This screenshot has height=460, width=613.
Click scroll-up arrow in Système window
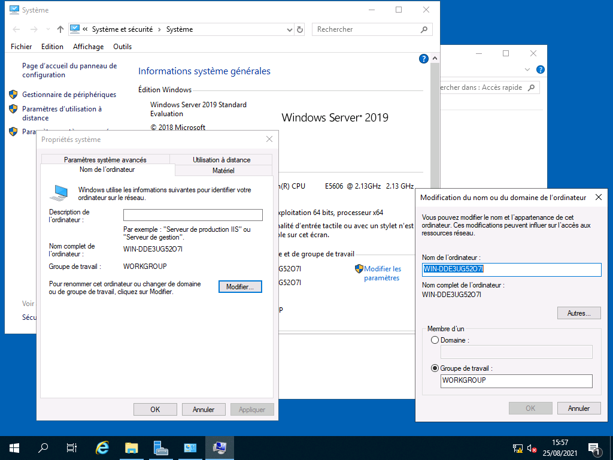[x=435, y=58]
